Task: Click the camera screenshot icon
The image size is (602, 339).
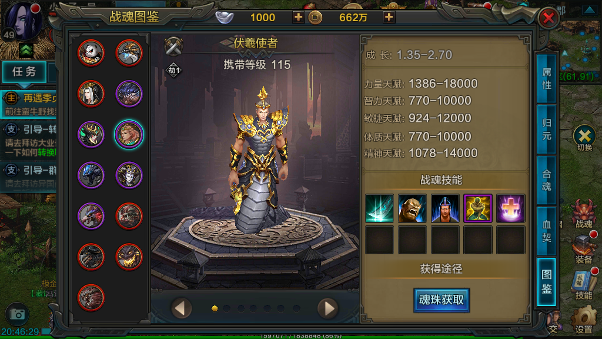Action: (x=17, y=314)
